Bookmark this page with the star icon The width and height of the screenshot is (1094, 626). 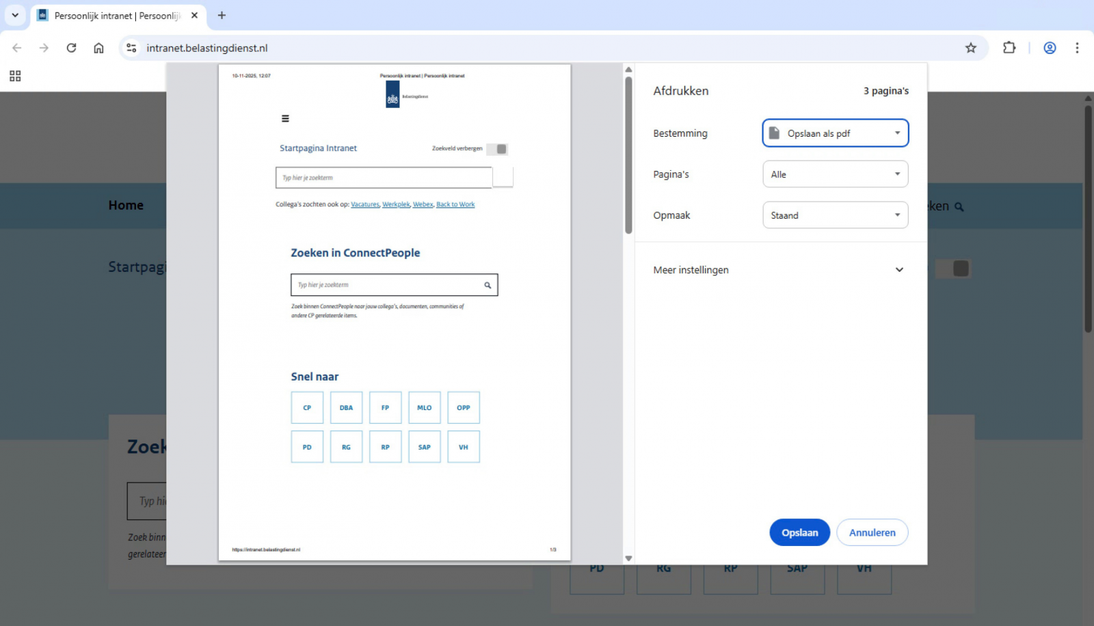pos(970,48)
